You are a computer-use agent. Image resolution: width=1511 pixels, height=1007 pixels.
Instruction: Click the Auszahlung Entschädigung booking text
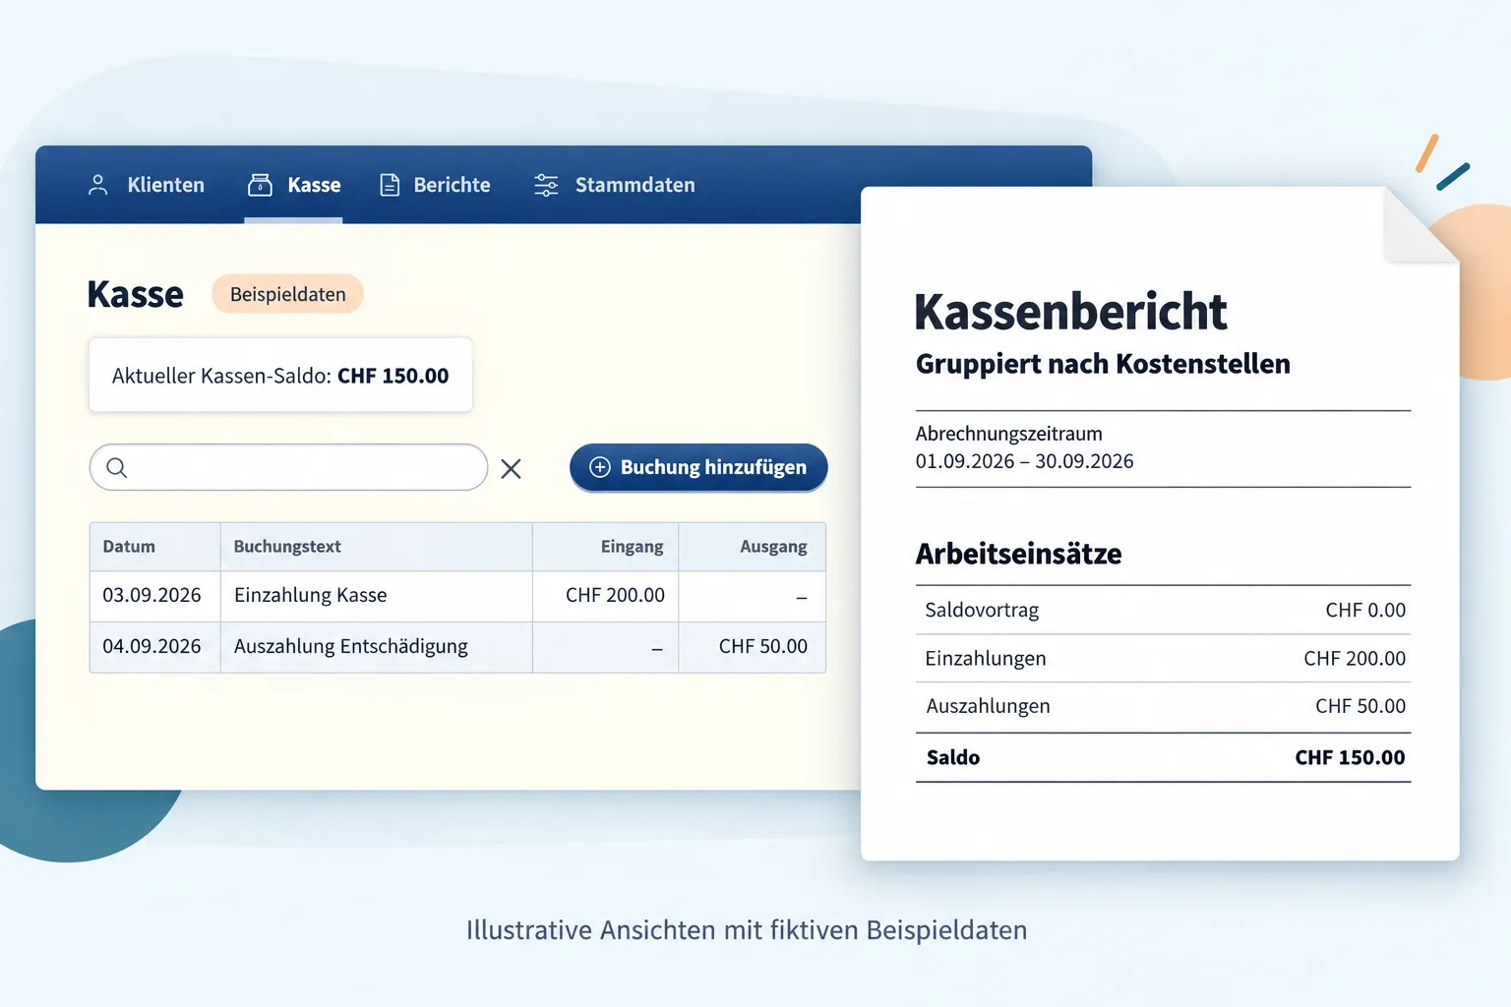[x=351, y=646]
